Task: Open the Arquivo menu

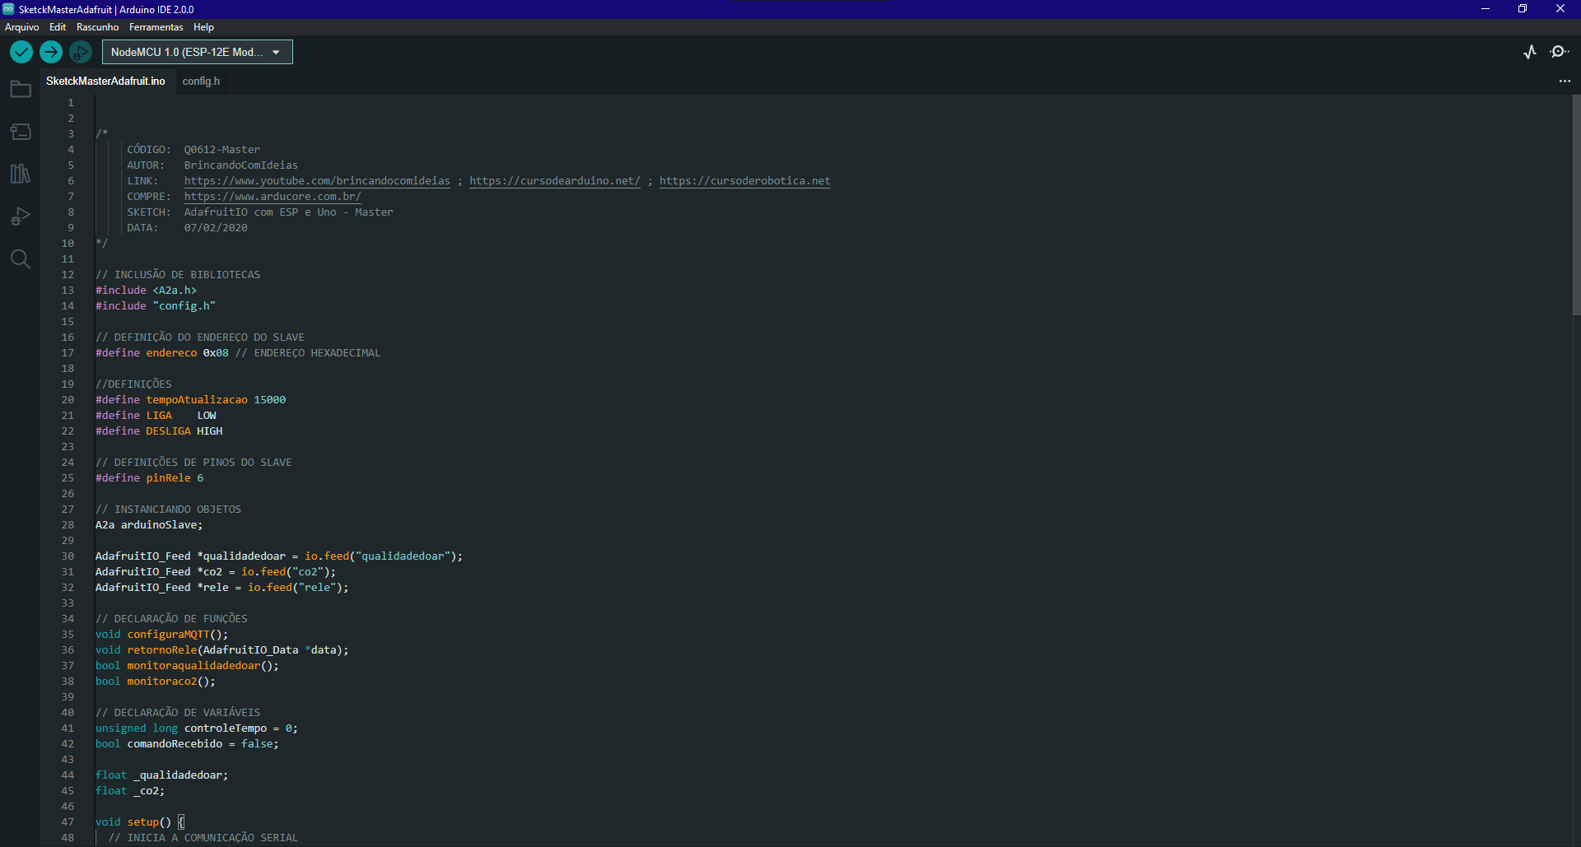Action: tap(22, 27)
